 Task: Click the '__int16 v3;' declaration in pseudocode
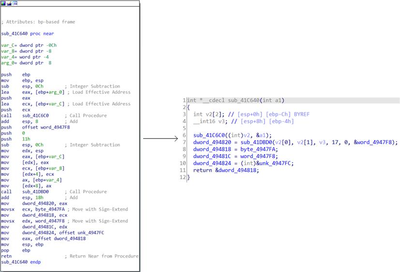210,121
